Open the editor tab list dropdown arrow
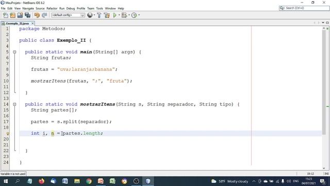330x186 pixels. [x=323, y=23]
